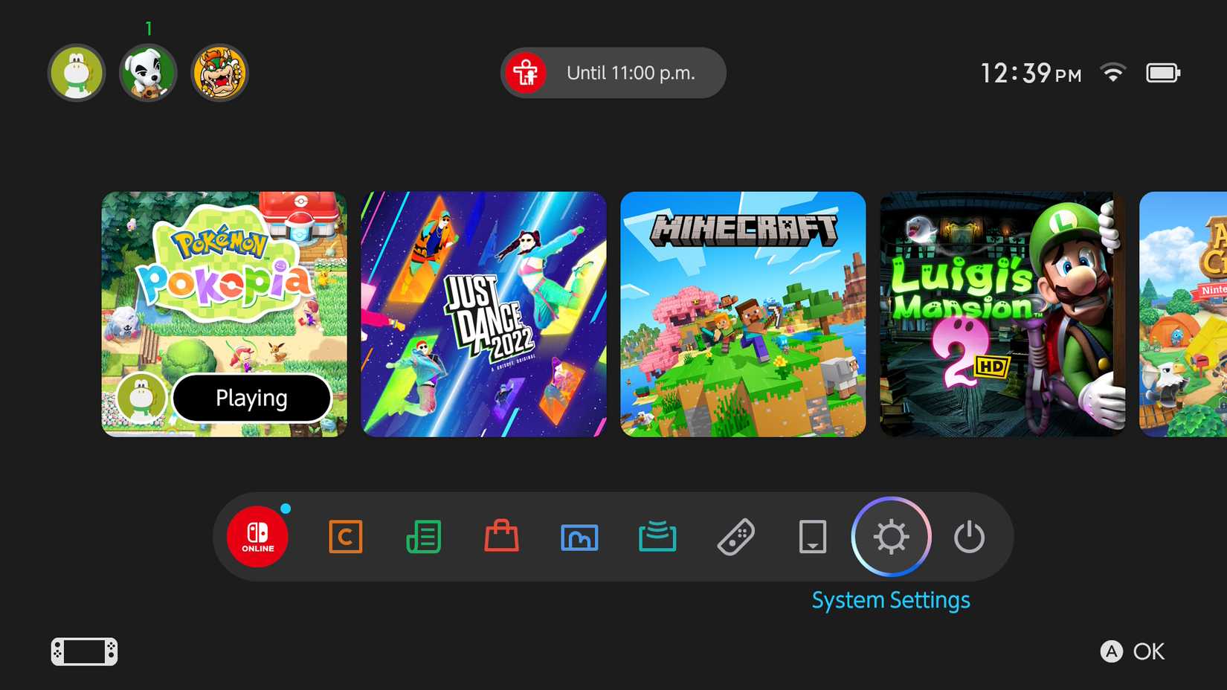
Task: Click the green notification number 1
Action: pos(149,28)
